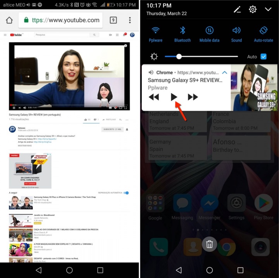Image resolution: width=279 pixels, height=278 pixels.
Task: Open the bit.ly/2ppwt5J link
Action: click(x=47, y=139)
